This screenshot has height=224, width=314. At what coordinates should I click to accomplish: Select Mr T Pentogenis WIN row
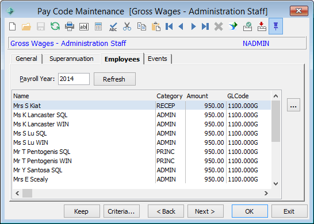tap(141, 161)
